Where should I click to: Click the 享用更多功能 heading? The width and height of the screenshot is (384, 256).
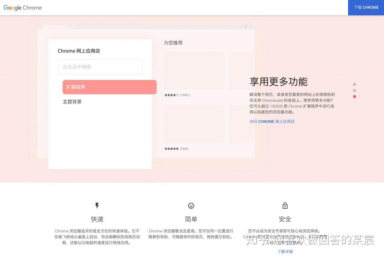point(278,81)
